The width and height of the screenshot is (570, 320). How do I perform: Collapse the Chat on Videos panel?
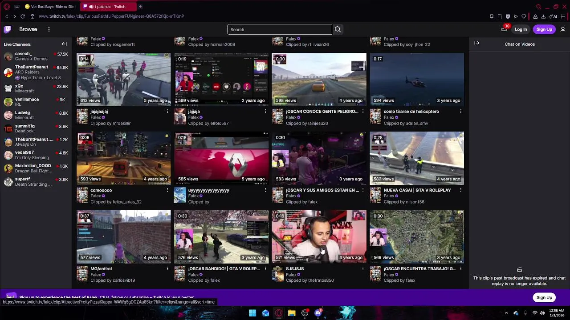476,43
